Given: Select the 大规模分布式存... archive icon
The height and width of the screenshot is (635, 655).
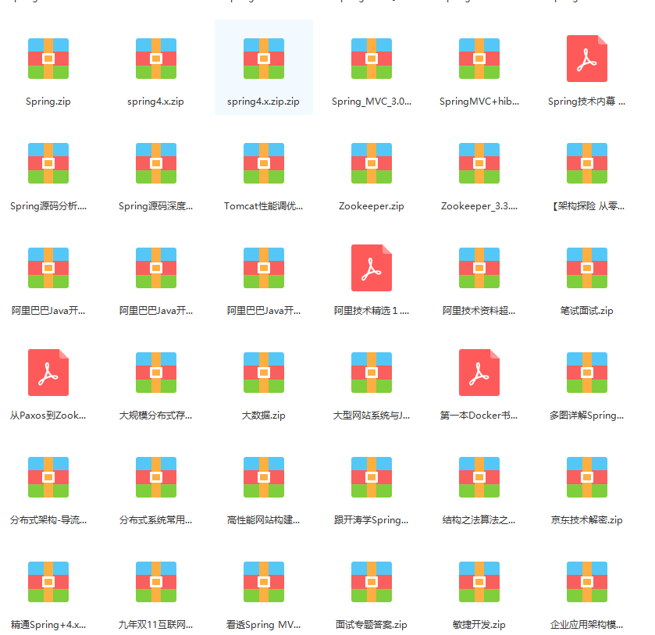Looking at the screenshot, I should click(156, 373).
